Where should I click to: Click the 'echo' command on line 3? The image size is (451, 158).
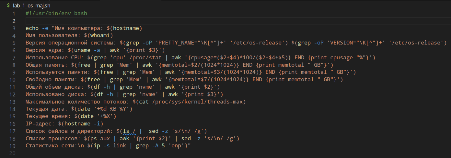(32, 28)
